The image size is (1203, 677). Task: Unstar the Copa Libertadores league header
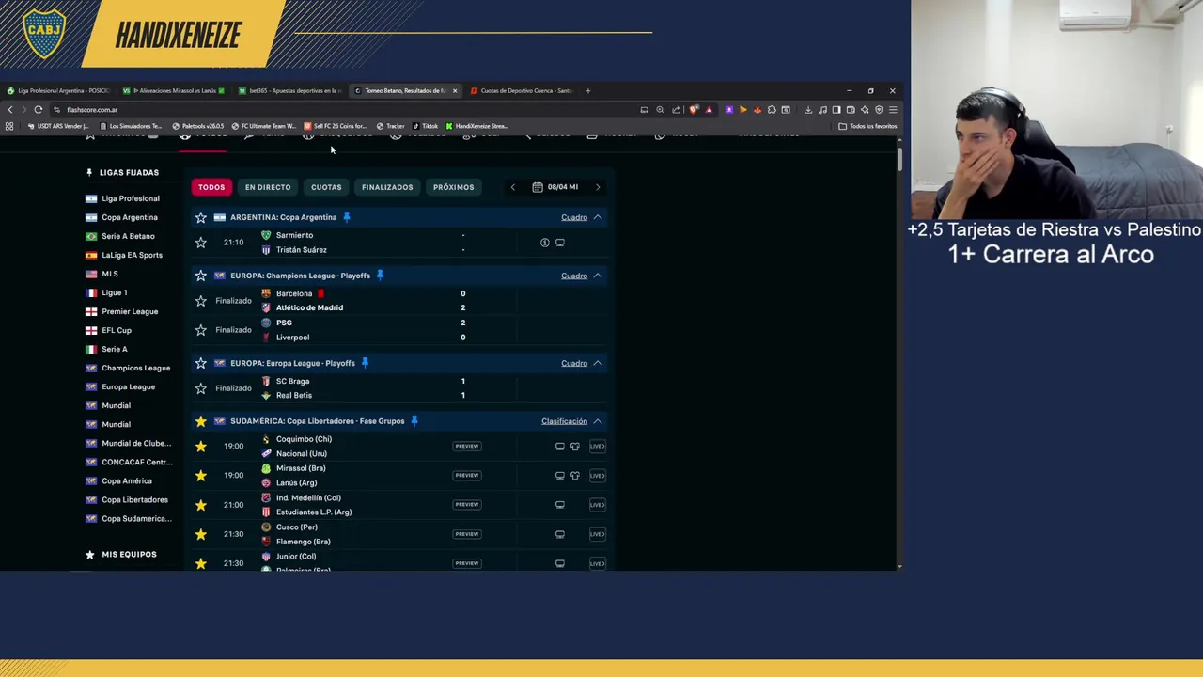200,421
